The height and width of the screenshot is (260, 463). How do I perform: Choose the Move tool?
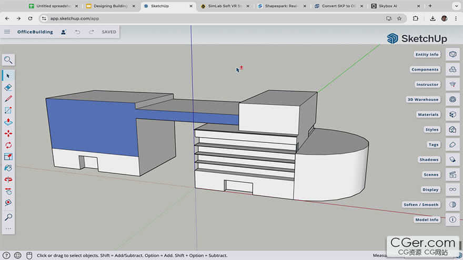point(8,133)
